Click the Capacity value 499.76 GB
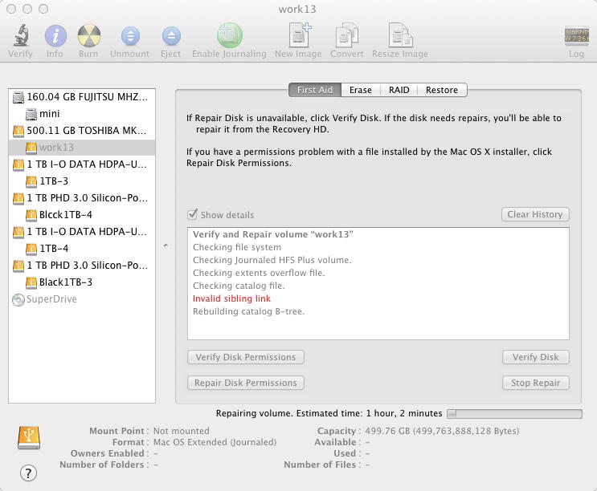The width and height of the screenshot is (597, 491). (442, 431)
